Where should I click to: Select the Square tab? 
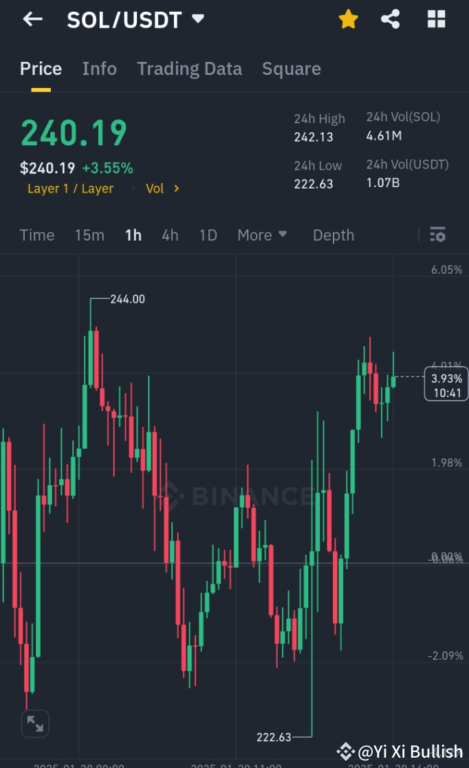pyautogui.click(x=291, y=68)
